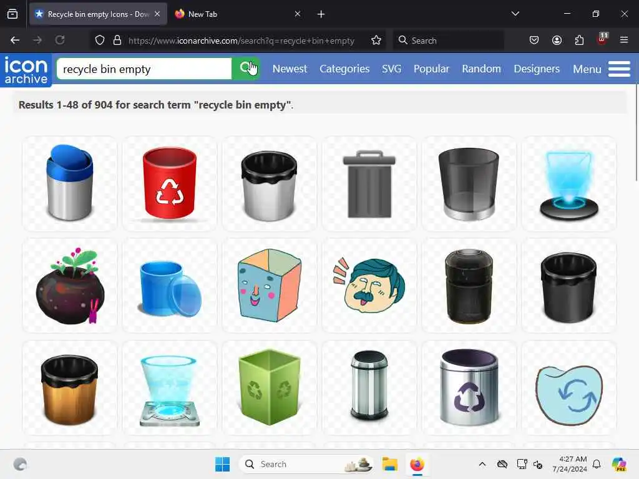Show hidden system tray icons
This screenshot has width=639, height=479.
point(482,464)
